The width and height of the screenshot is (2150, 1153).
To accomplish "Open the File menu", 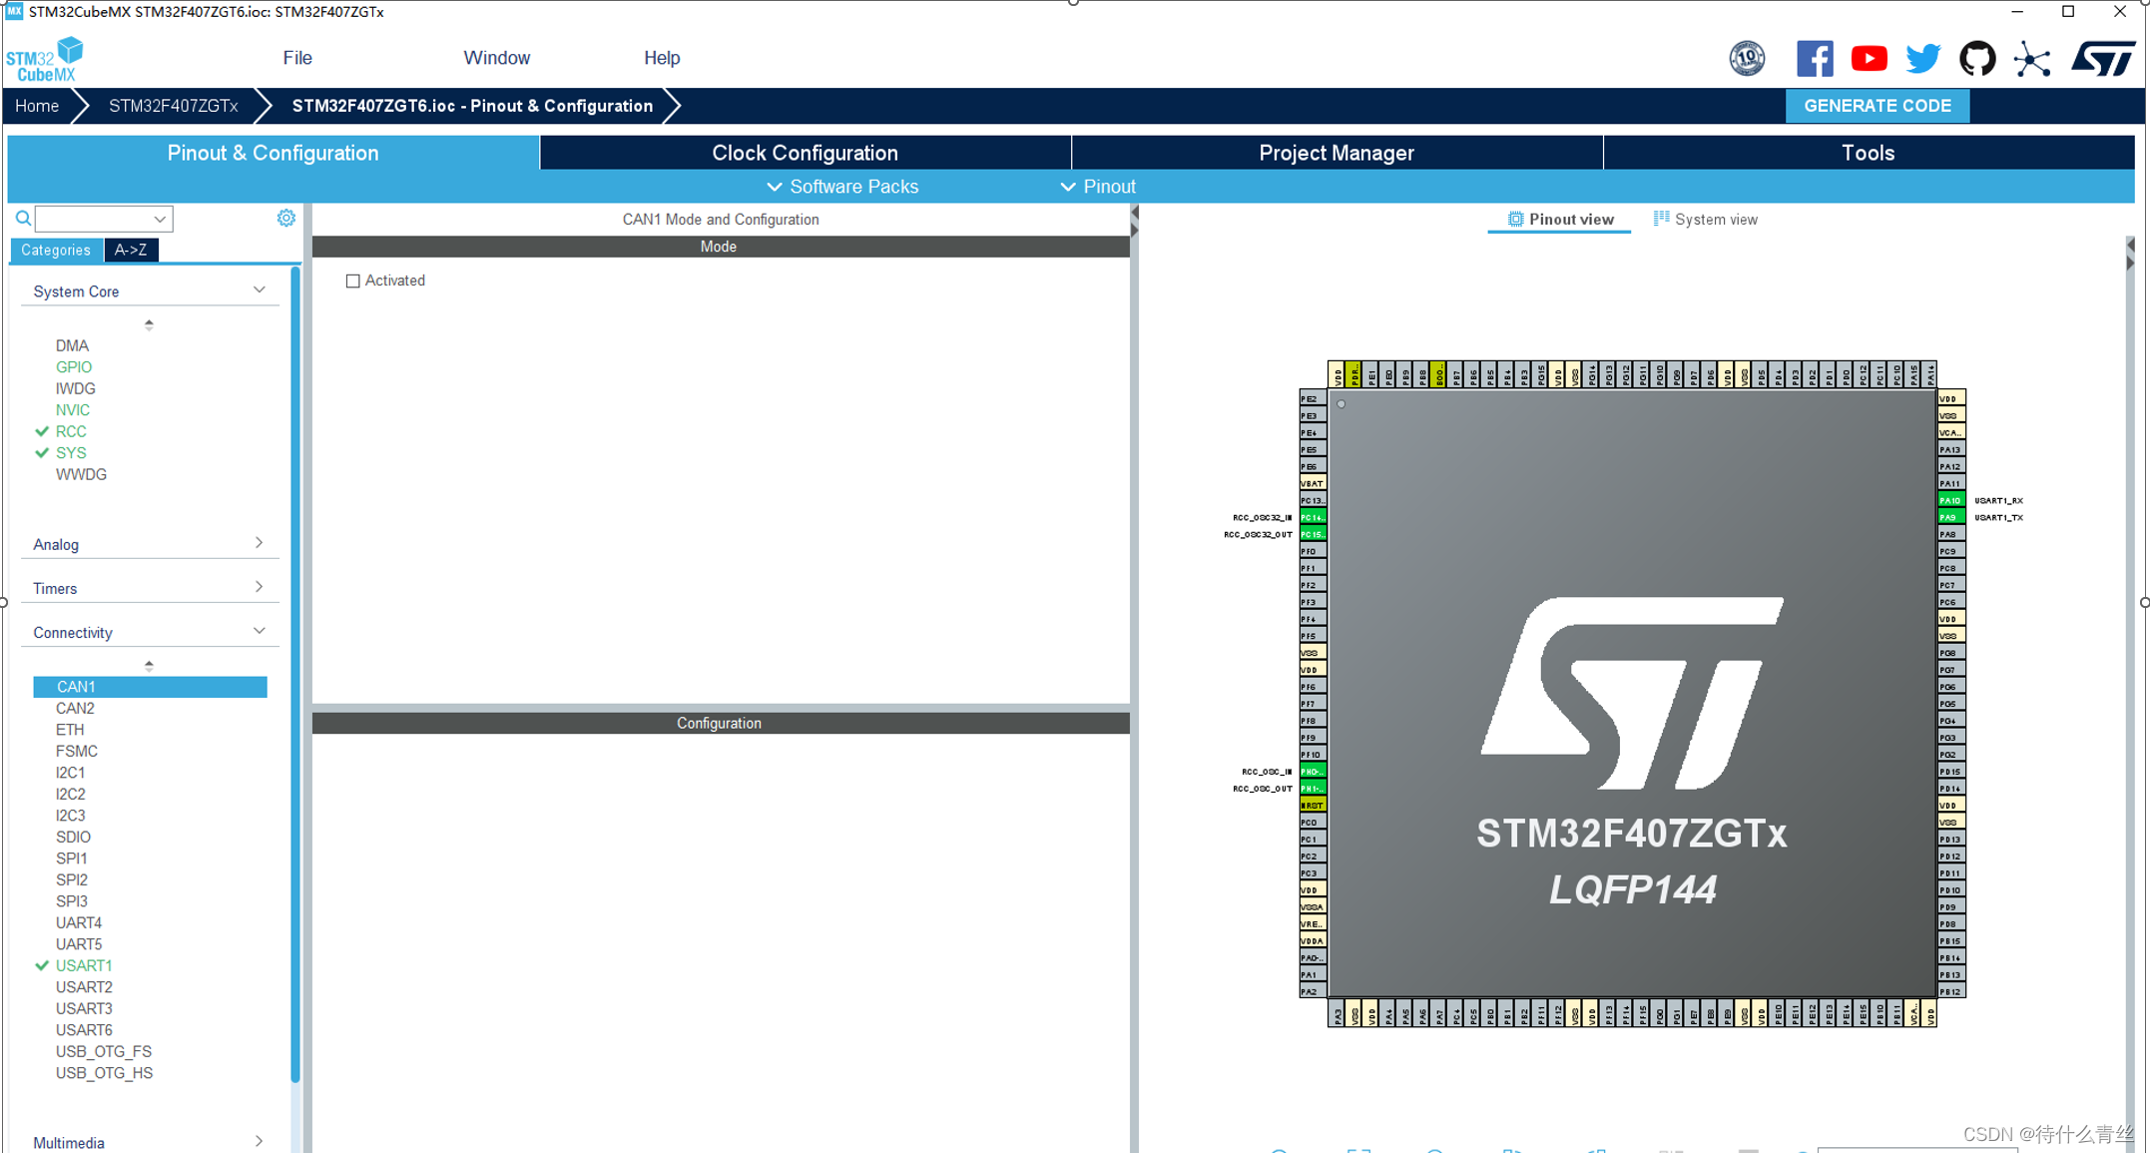I will point(296,58).
